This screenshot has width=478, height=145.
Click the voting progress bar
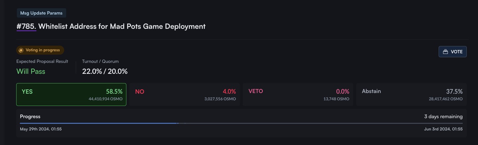coord(241,123)
